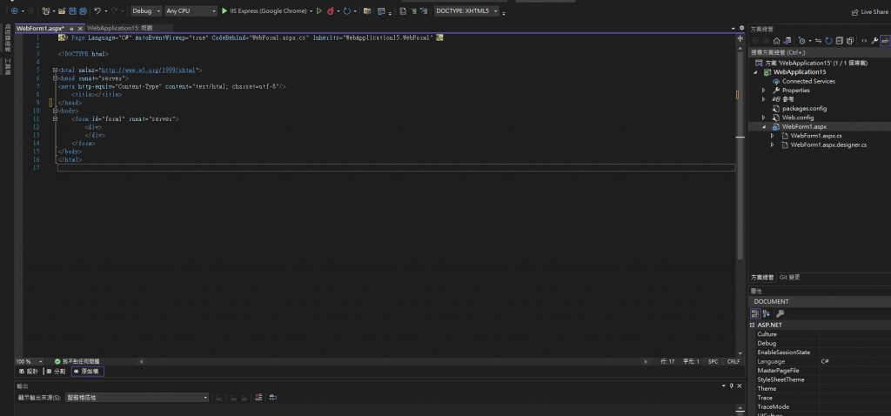
Task: Click Start Without Debugging outline play icon
Action: pyautogui.click(x=318, y=10)
